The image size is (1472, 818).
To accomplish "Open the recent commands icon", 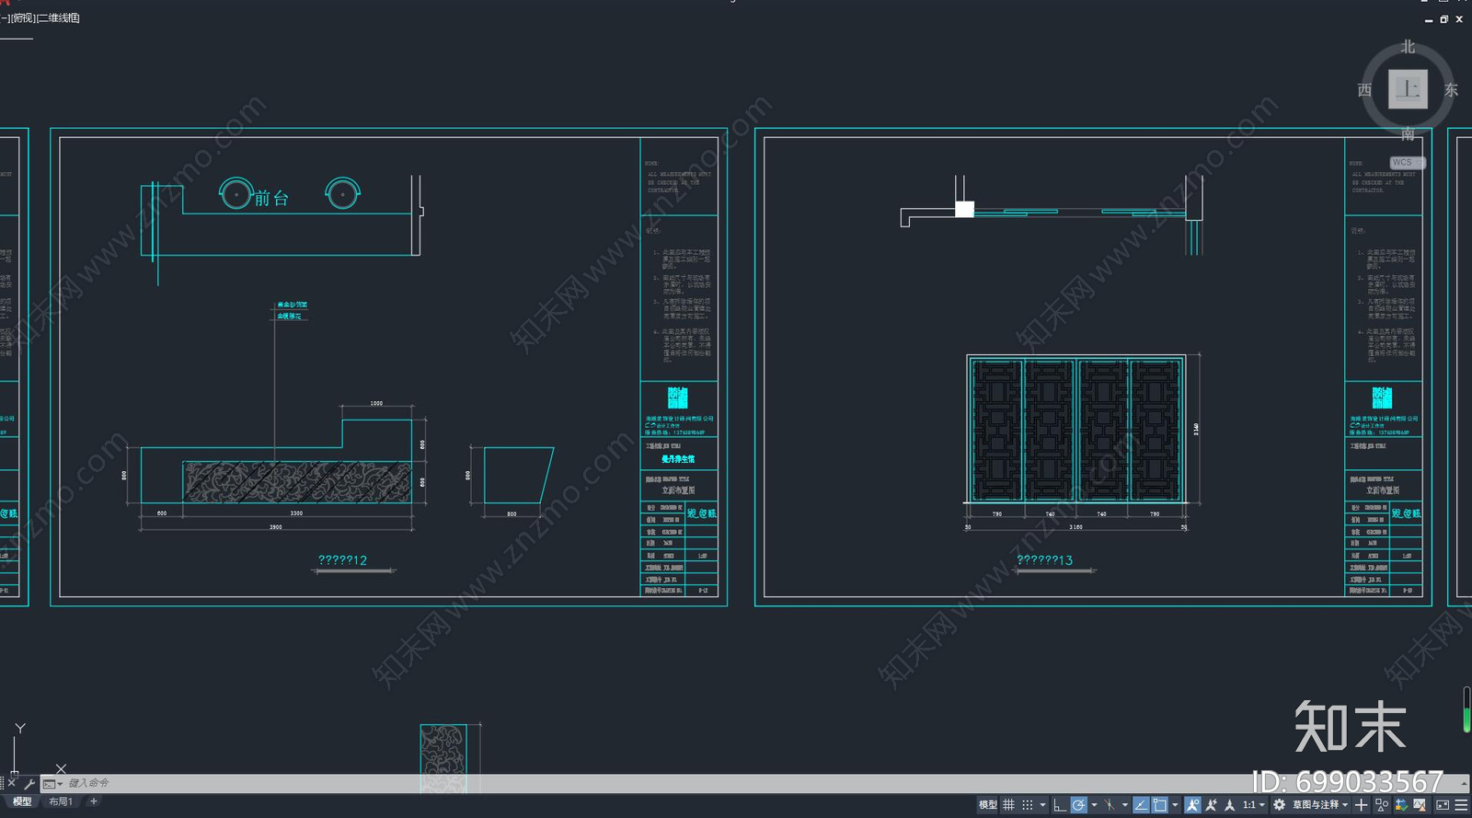I will point(52,784).
